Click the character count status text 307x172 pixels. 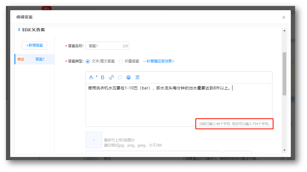(234, 124)
